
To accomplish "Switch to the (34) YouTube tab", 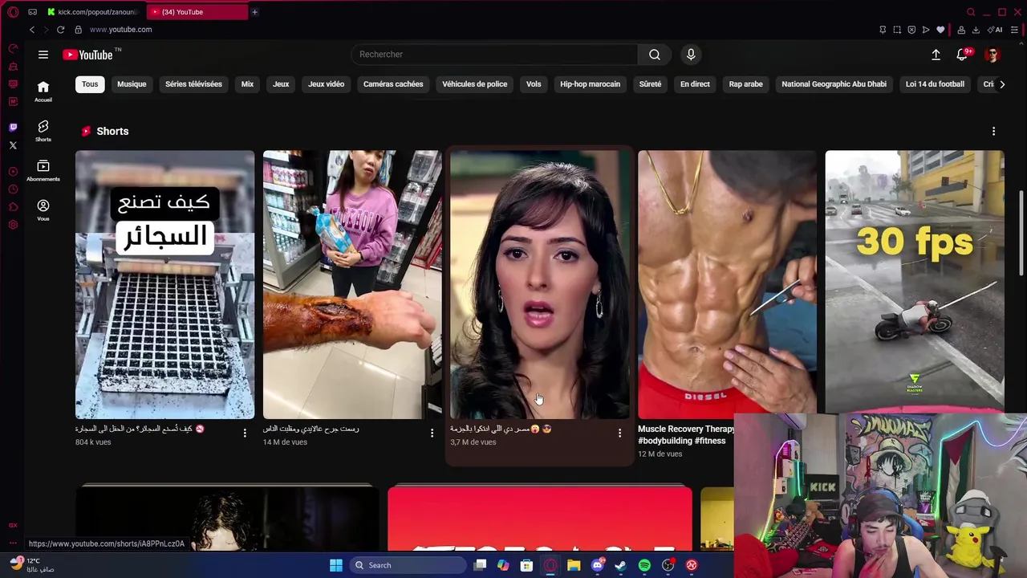I will click(x=198, y=12).
